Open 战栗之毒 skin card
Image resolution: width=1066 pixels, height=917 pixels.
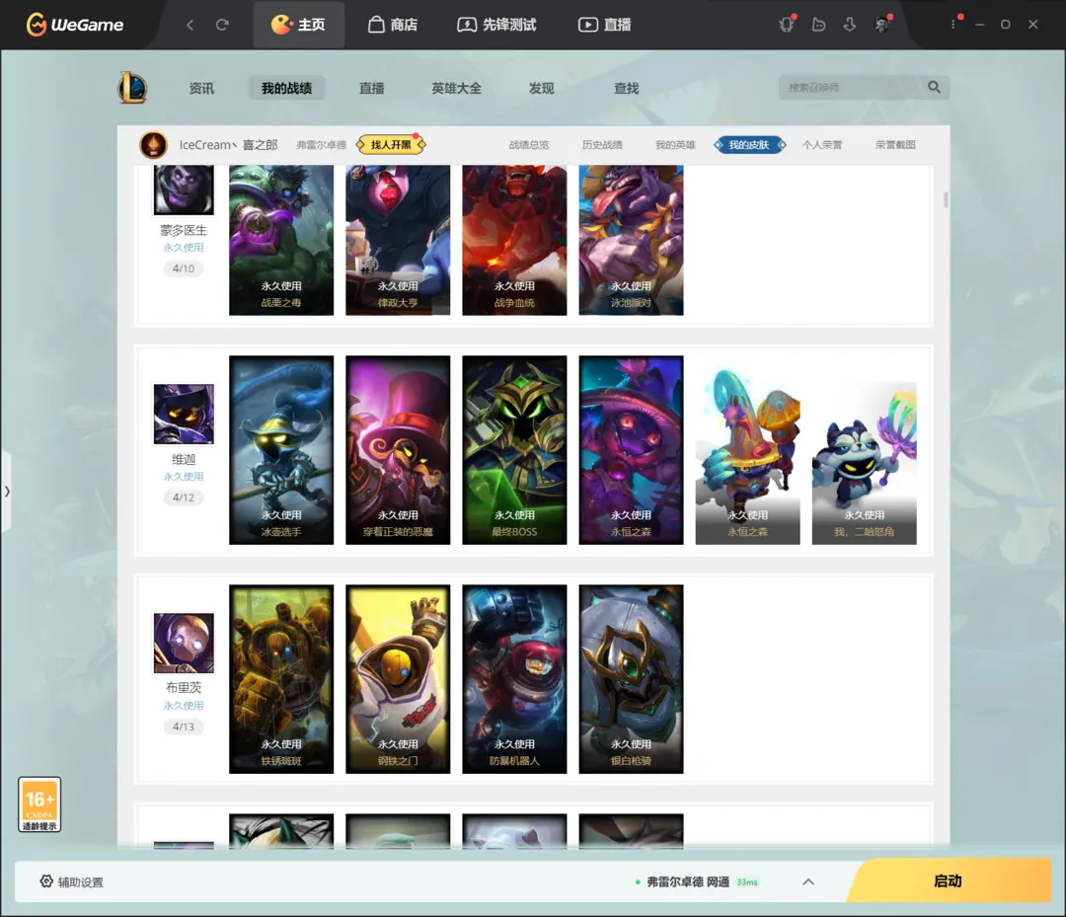point(281,240)
